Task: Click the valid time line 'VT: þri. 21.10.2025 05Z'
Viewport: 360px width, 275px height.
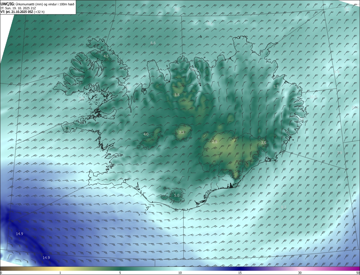Action: click(x=17, y=12)
